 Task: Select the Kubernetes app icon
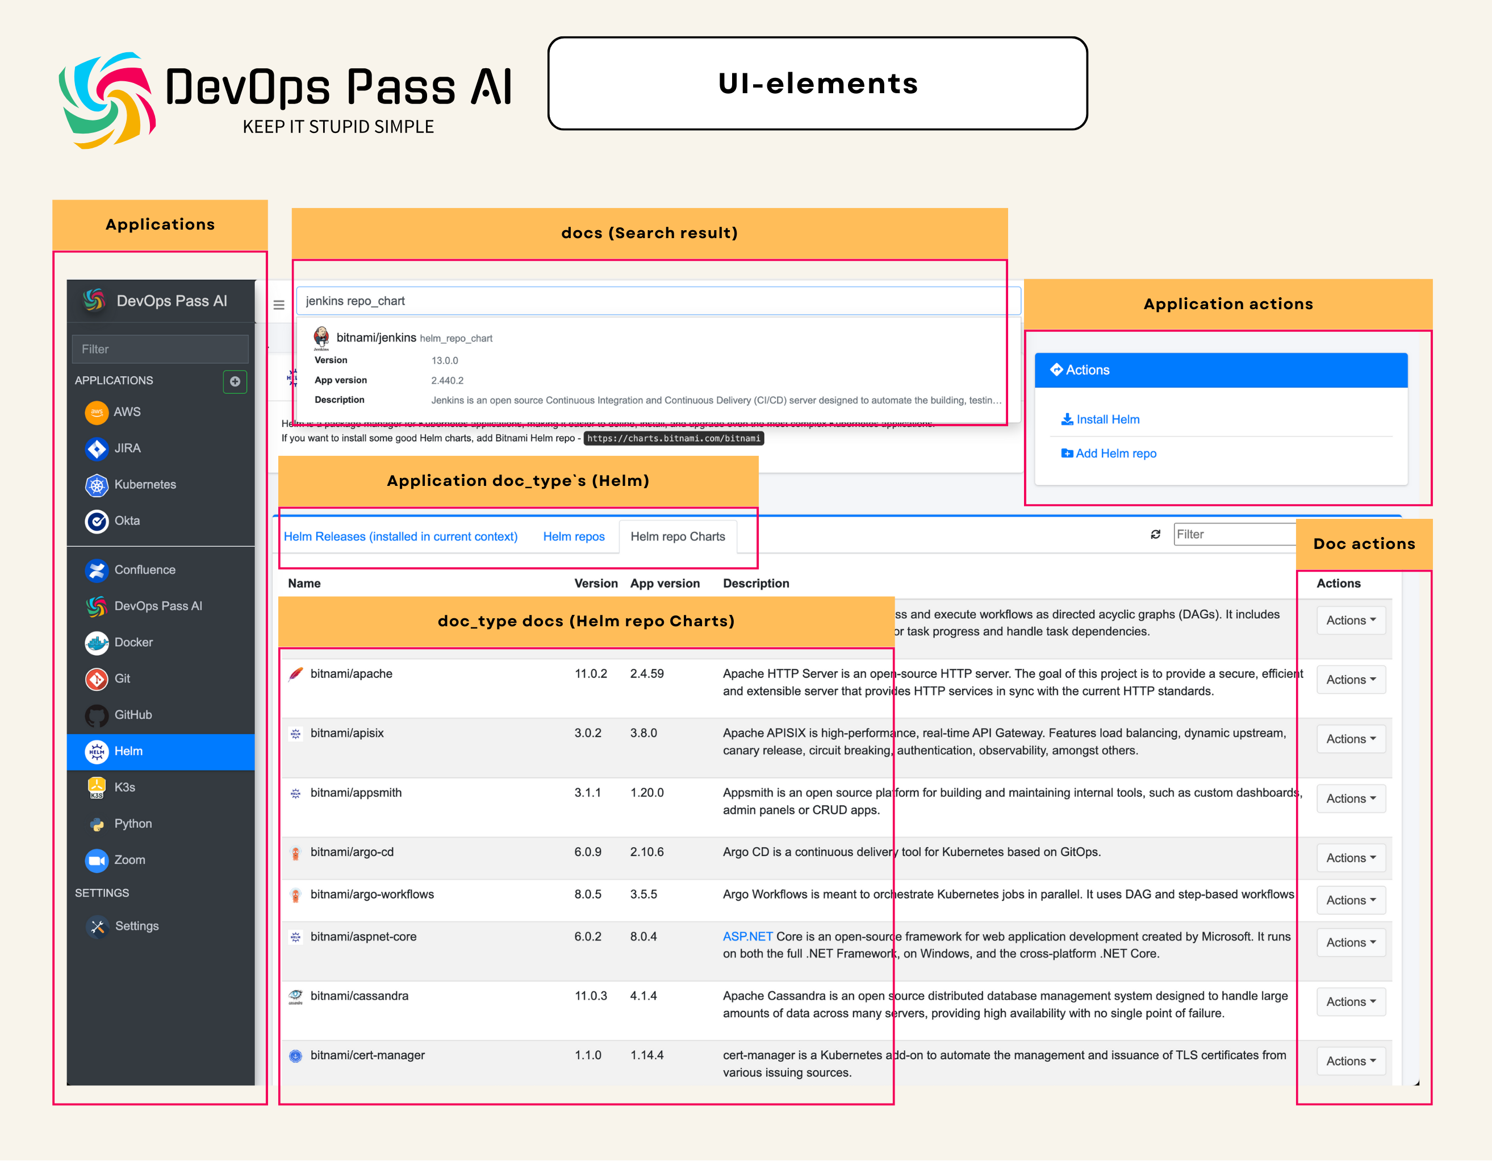point(97,485)
